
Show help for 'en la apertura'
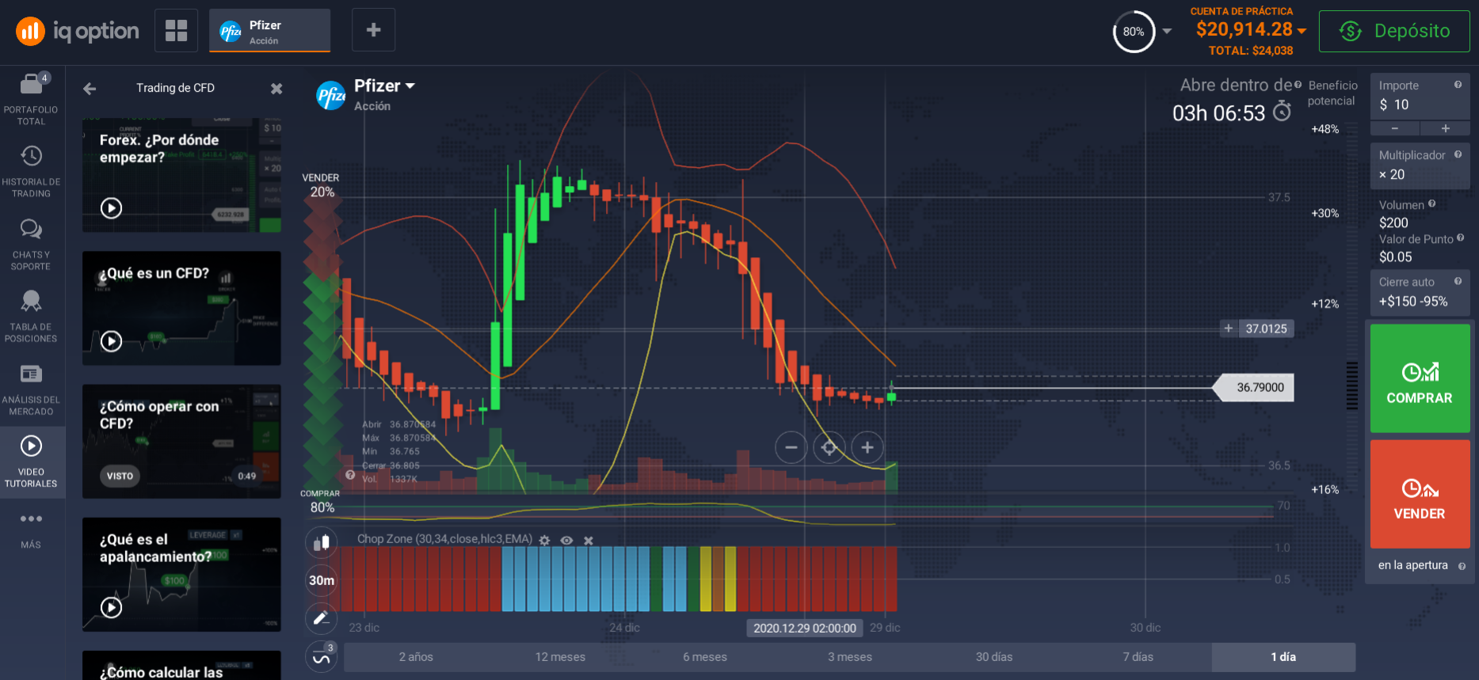pos(1462,566)
